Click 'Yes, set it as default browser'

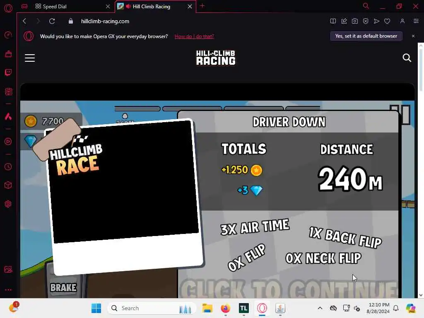(x=366, y=36)
